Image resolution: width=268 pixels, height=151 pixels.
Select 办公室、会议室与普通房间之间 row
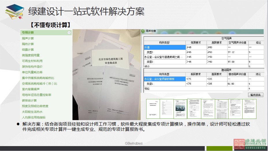click(165, 57)
